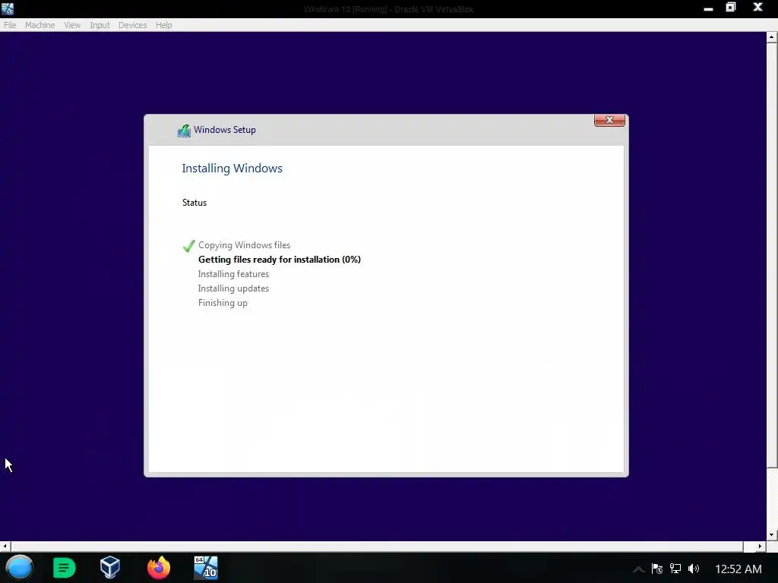The height and width of the screenshot is (583, 778).
Task: Open the File menu
Action: point(10,25)
